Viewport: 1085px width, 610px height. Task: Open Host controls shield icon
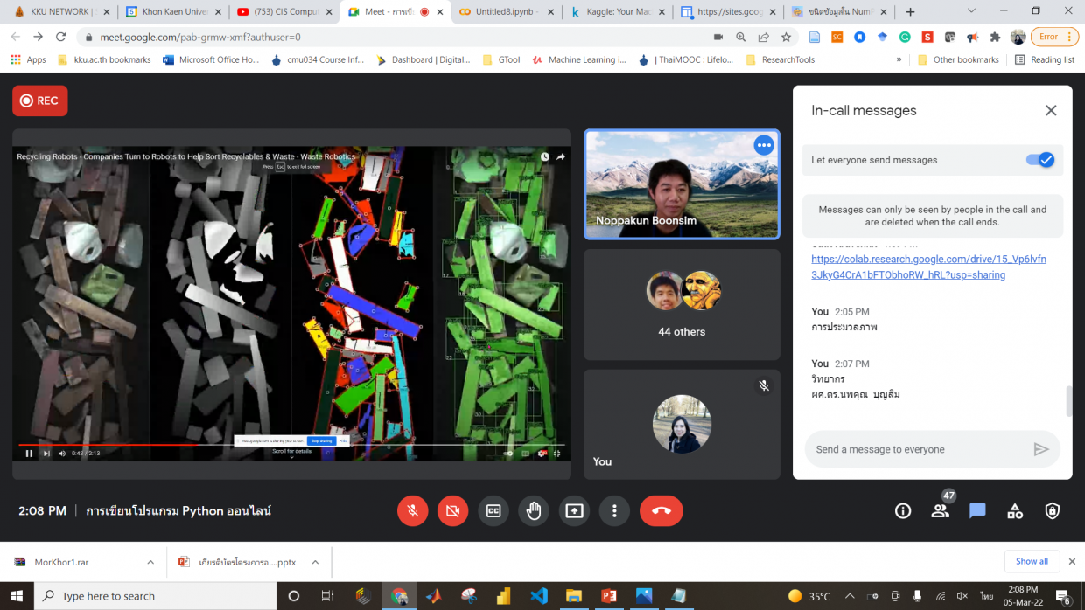tap(1053, 511)
